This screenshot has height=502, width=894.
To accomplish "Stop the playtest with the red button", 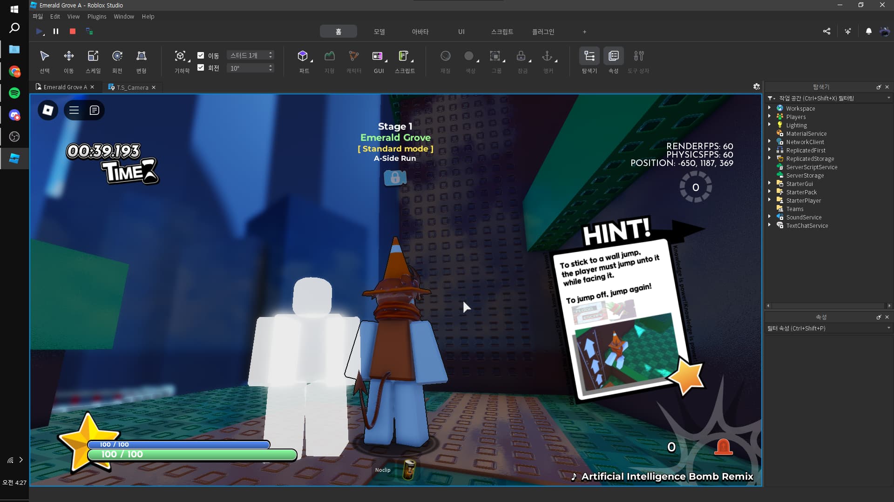I will (x=73, y=32).
